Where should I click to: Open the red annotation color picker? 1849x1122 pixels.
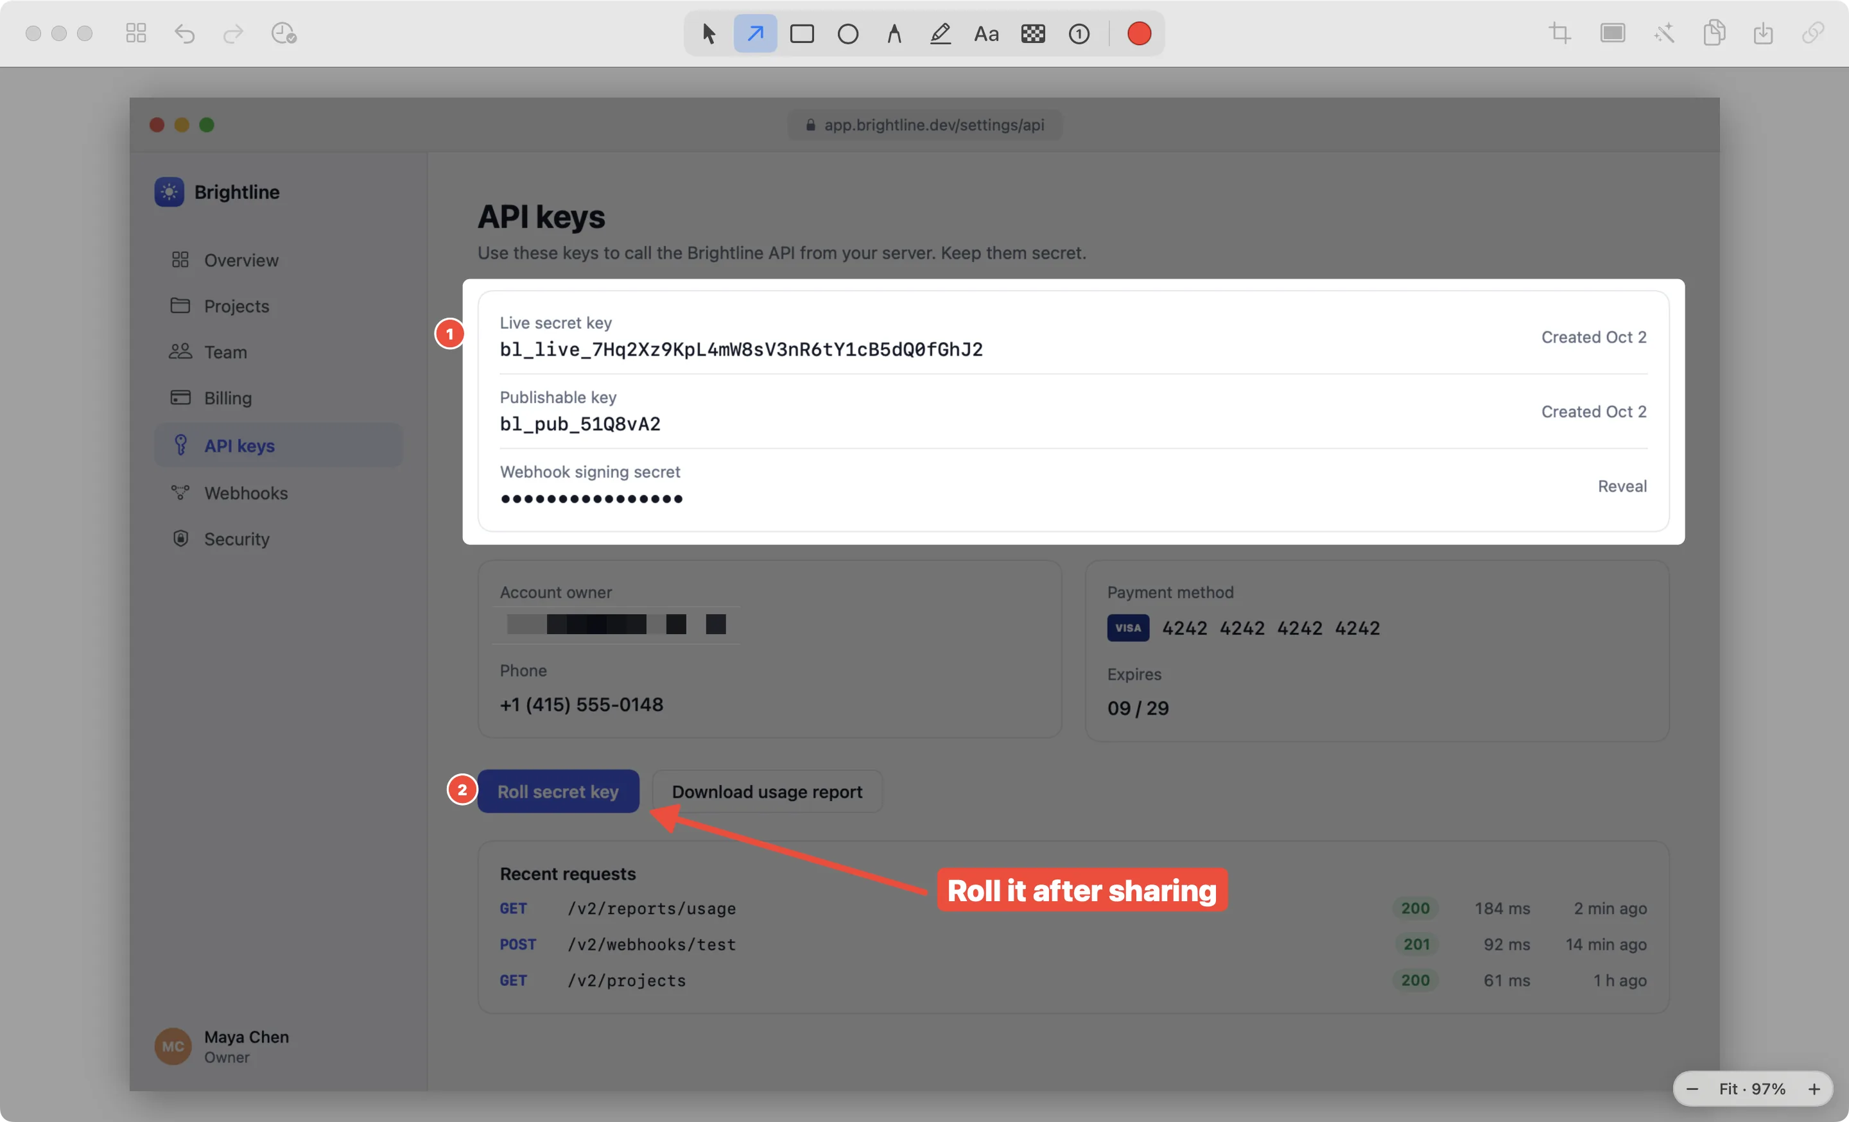pos(1138,34)
